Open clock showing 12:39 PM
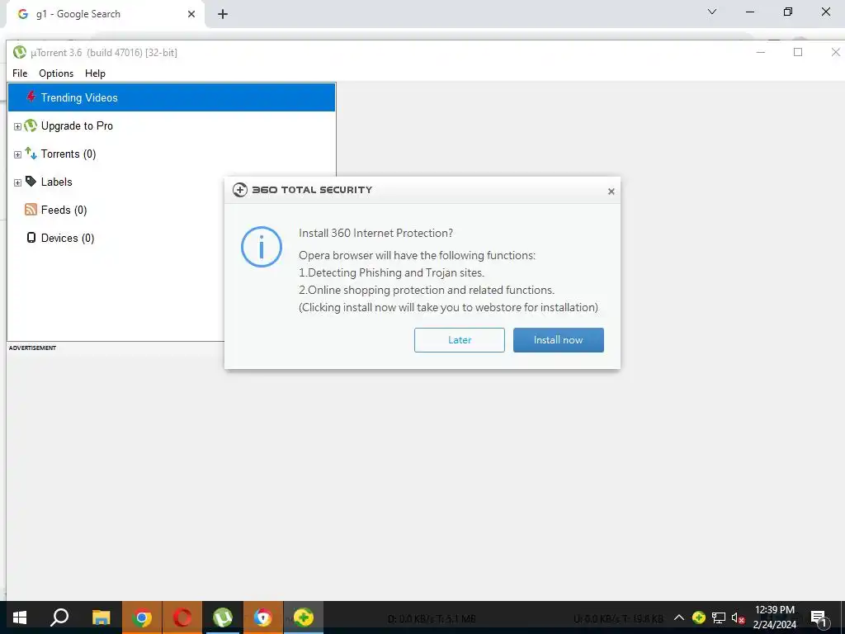The image size is (845, 634). click(774, 617)
